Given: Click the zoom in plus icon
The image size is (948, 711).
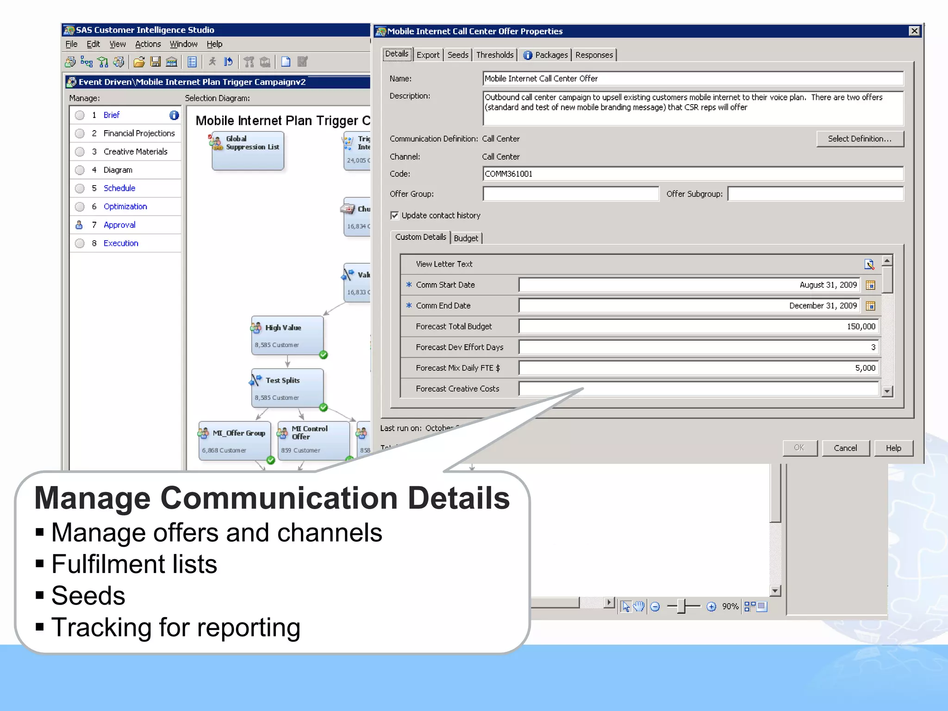Looking at the screenshot, I should click(711, 607).
